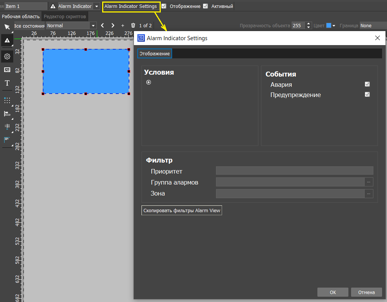Screen dimensions: 387x302
Task: Open the Normal state dropdown
Action: coord(71,26)
